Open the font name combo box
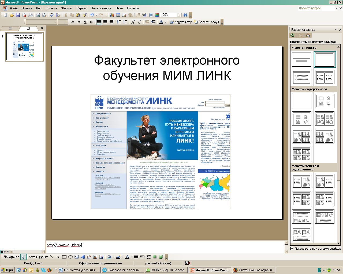This screenshot has height=274, width=343. (42, 22)
